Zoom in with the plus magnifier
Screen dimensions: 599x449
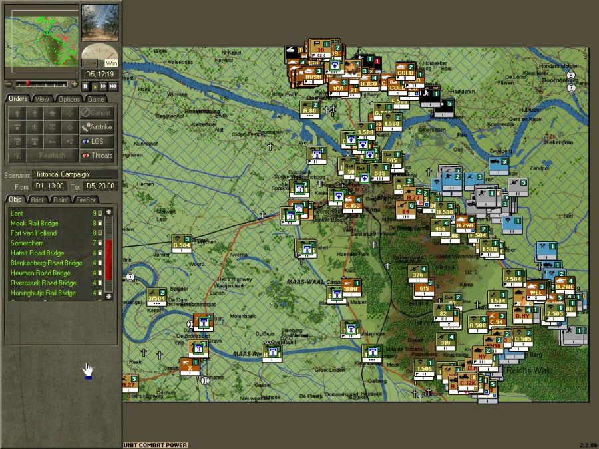point(75,84)
